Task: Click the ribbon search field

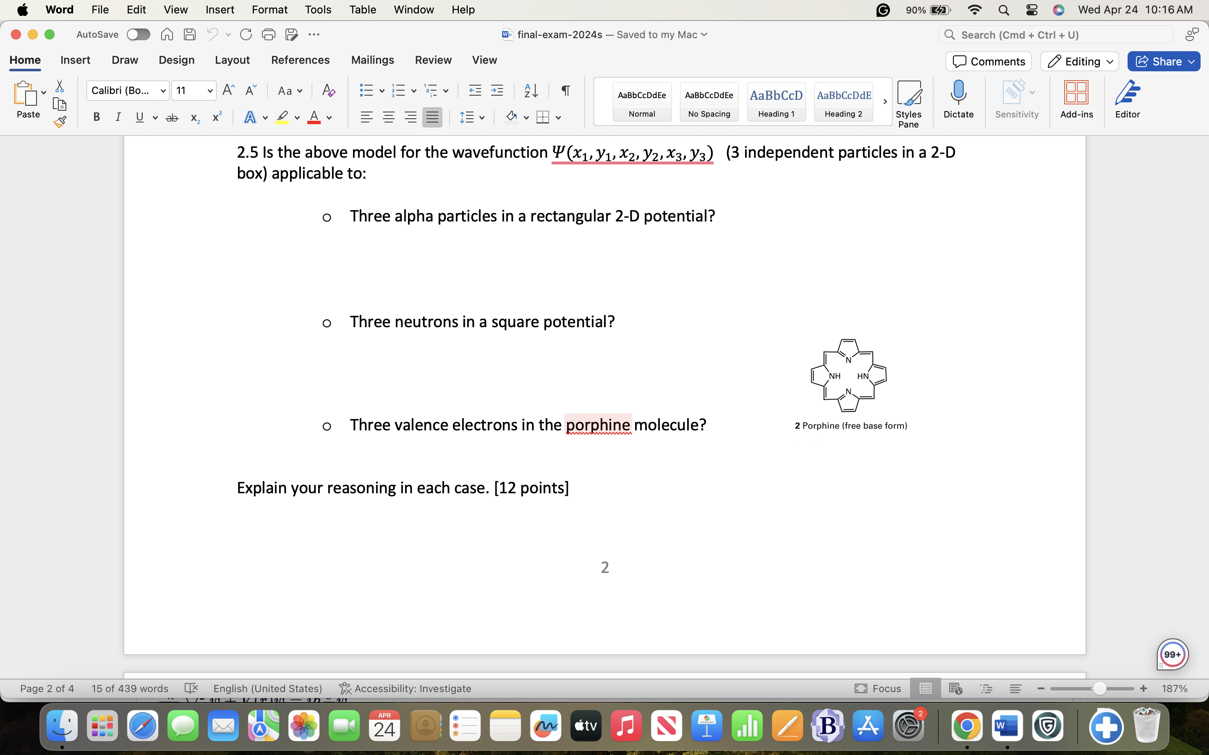Action: coord(1057,34)
